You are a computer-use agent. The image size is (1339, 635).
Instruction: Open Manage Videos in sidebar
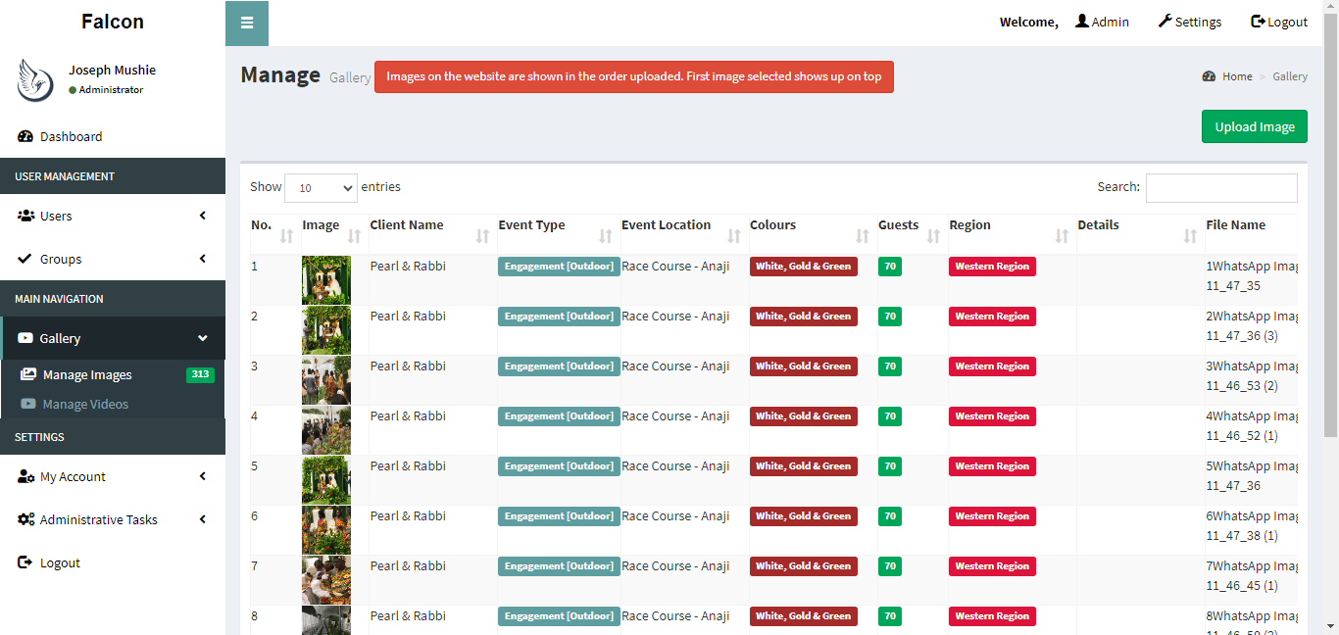(85, 404)
